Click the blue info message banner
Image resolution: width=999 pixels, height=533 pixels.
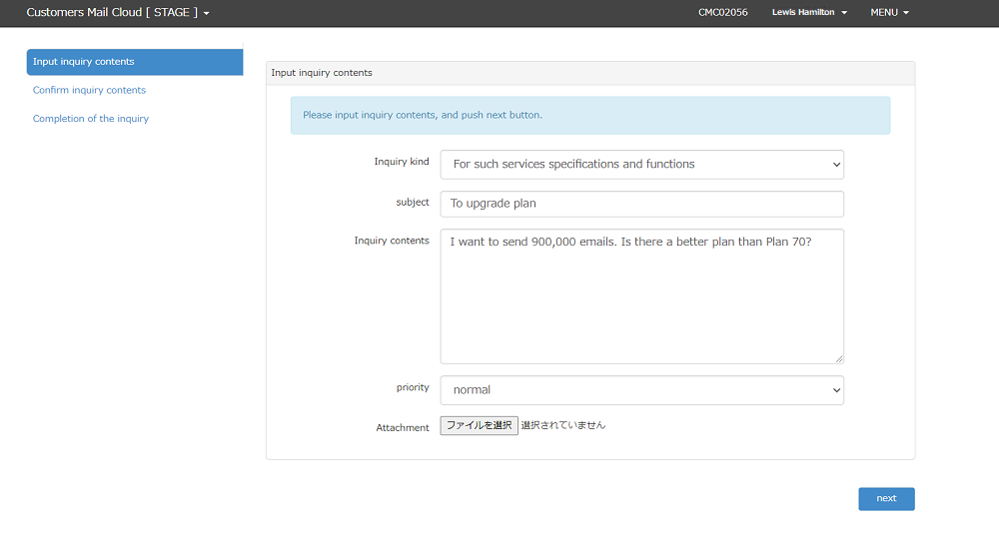[x=590, y=115]
